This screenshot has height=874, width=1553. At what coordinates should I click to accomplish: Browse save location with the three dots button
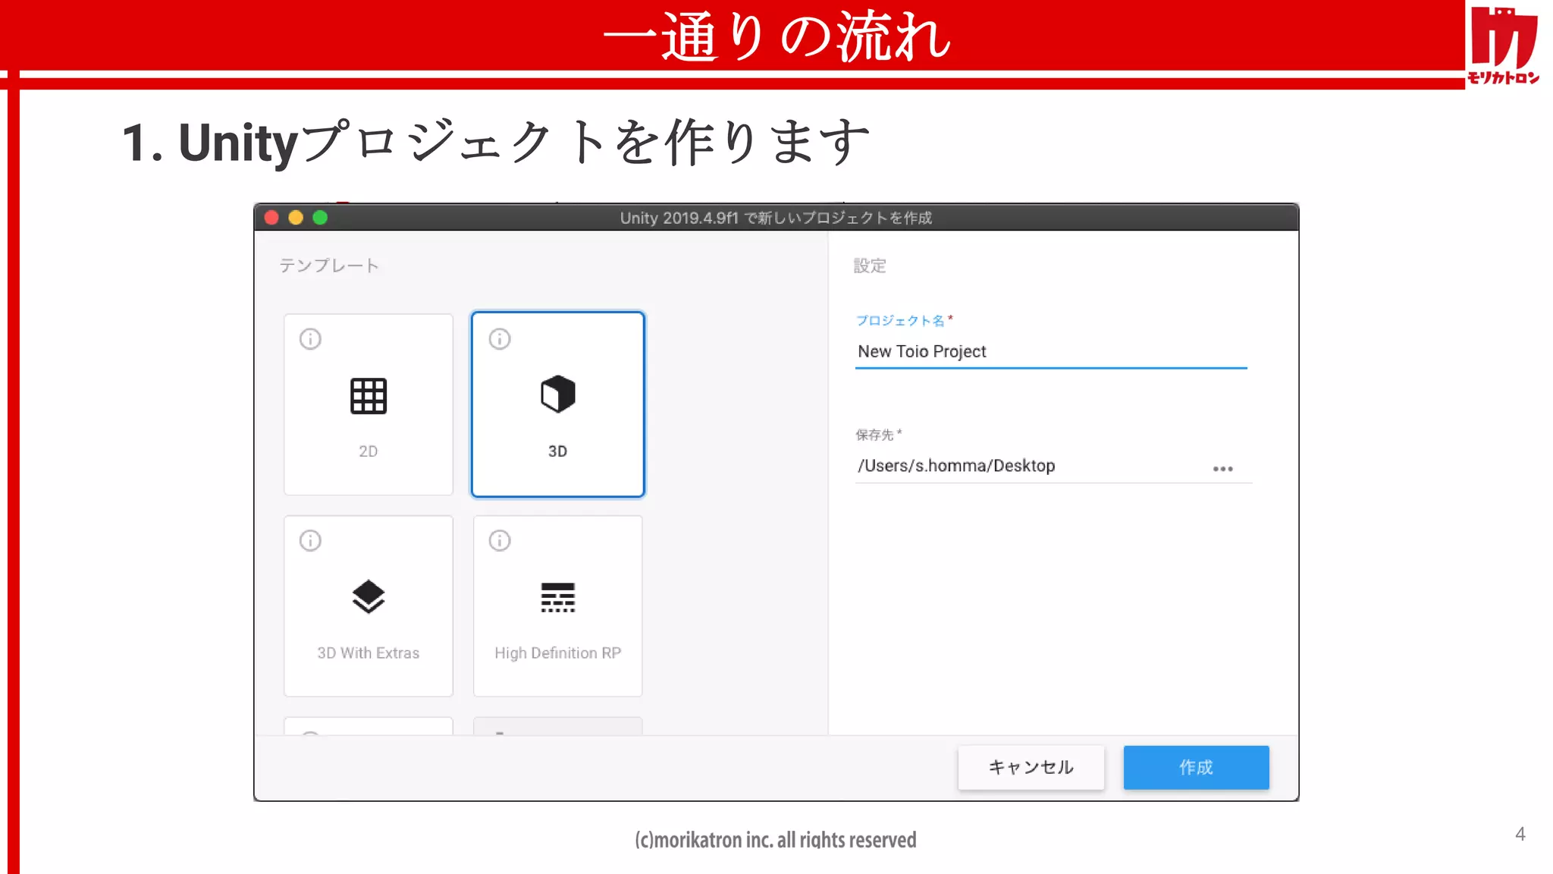1223,469
